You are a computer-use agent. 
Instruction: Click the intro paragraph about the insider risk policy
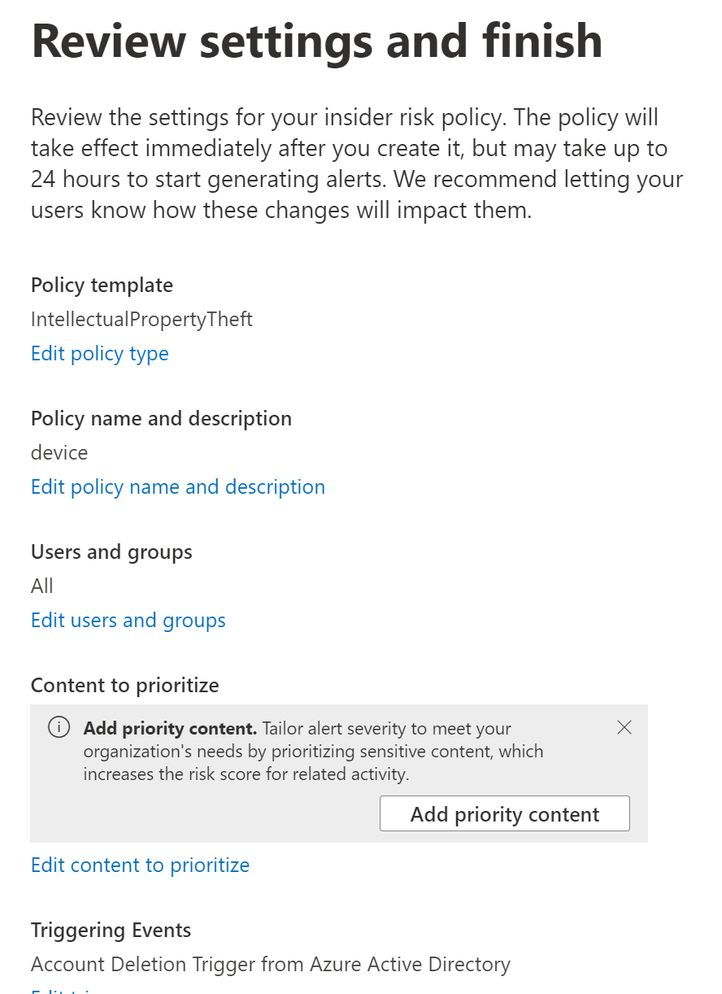click(356, 164)
